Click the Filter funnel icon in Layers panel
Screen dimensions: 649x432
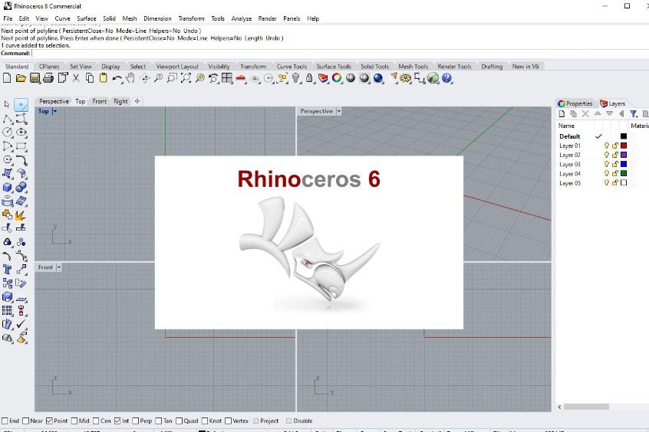click(634, 113)
